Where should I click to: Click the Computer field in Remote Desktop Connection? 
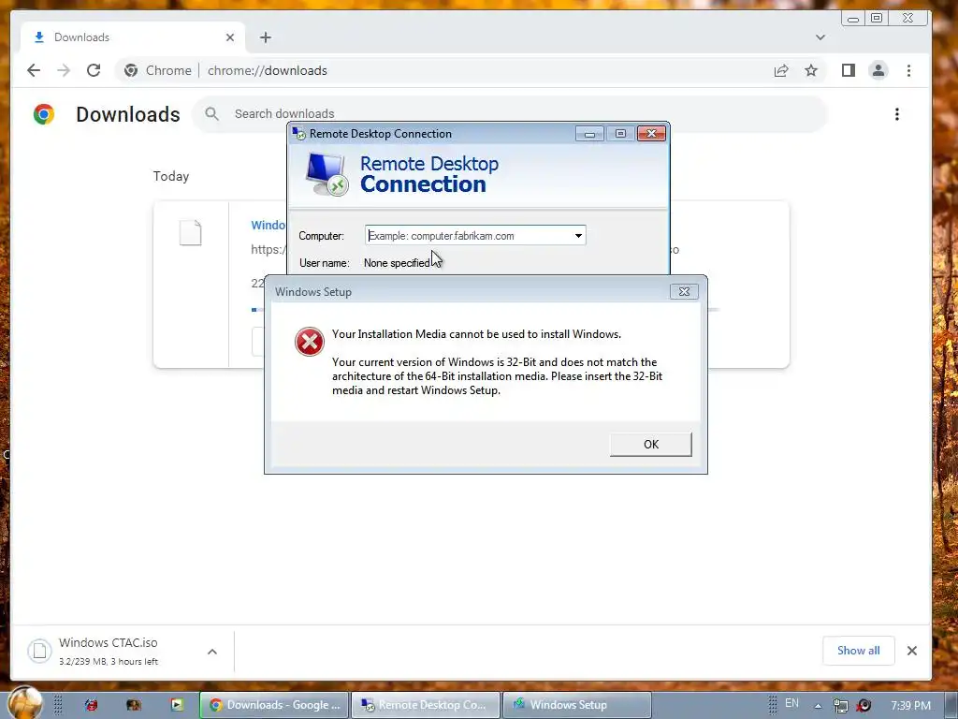coord(475,235)
